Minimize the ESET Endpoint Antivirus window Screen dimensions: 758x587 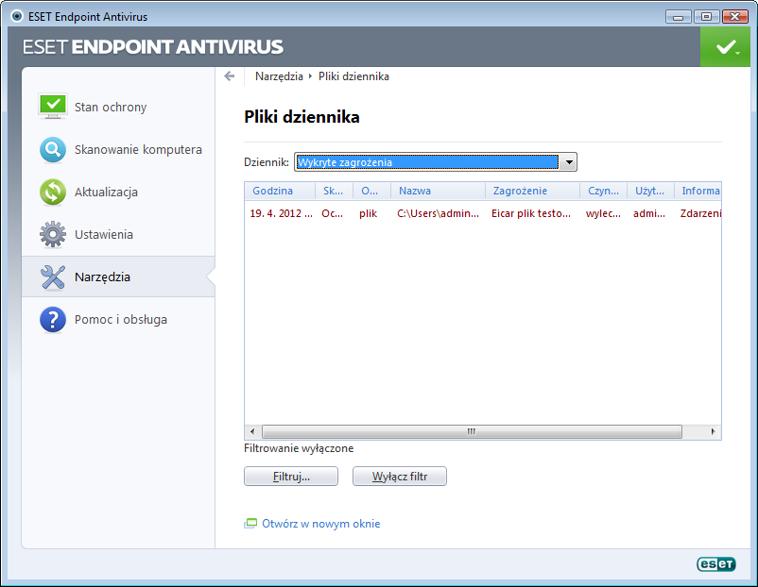(679, 17)
